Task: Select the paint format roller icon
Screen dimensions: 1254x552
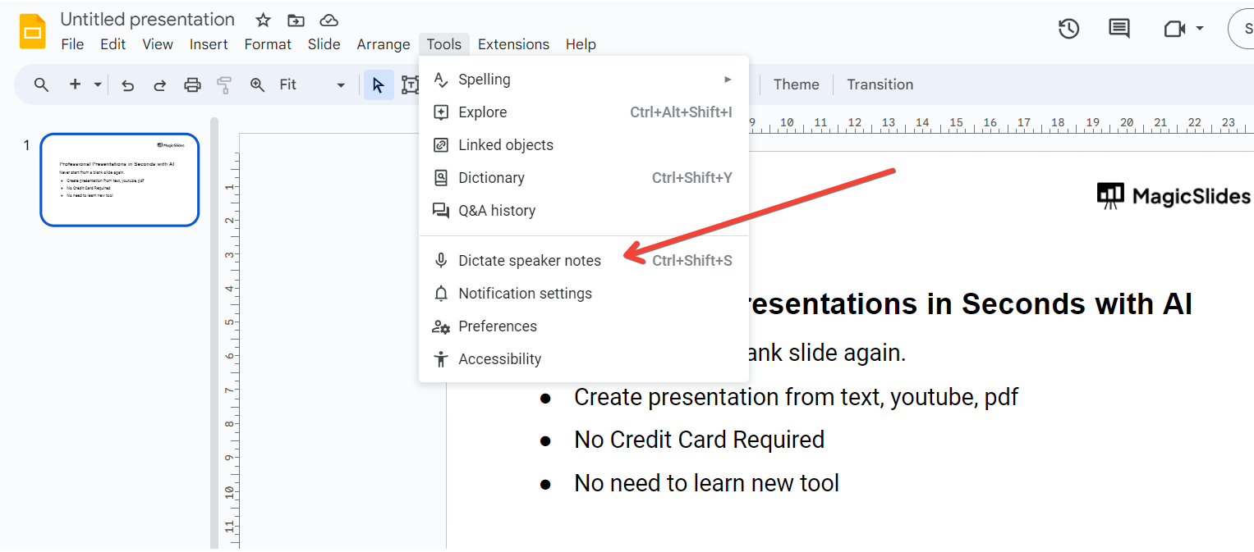Action: tap(224, 84)
